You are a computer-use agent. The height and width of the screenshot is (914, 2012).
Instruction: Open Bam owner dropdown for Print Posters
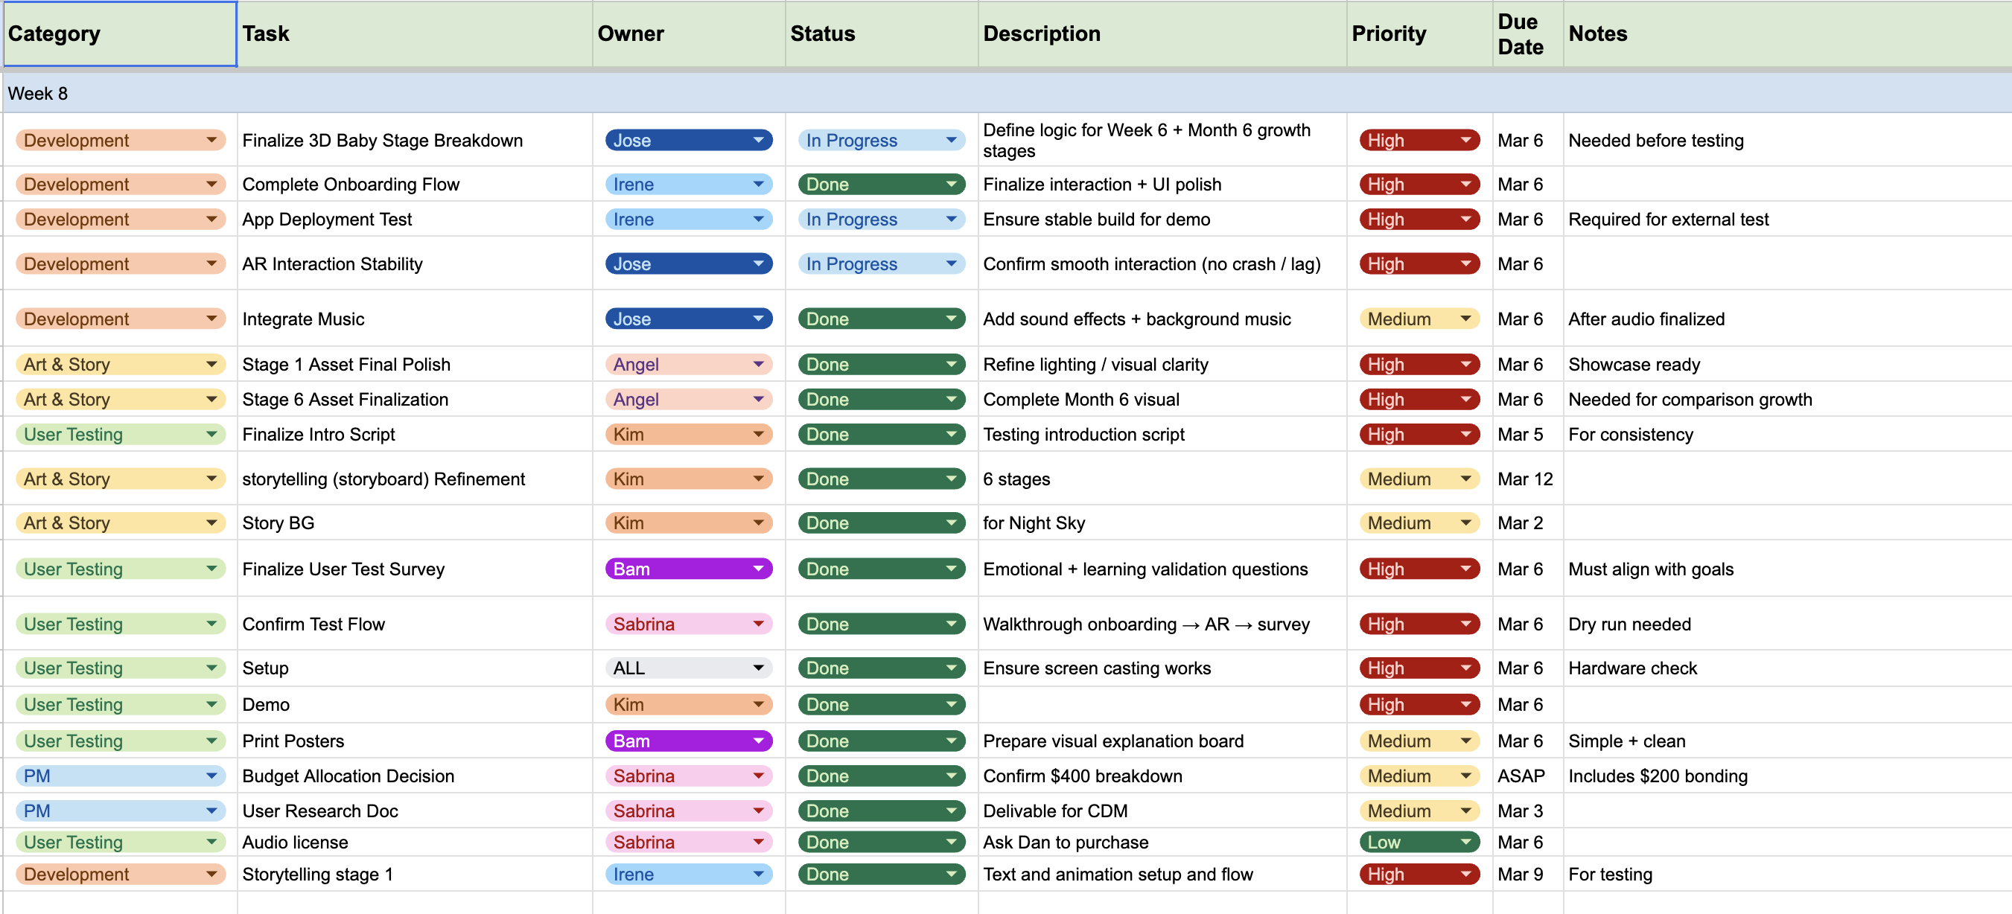point(757,741)
